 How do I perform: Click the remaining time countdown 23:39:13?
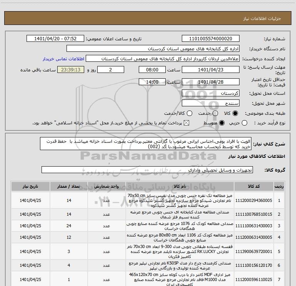tap(71, 69)
